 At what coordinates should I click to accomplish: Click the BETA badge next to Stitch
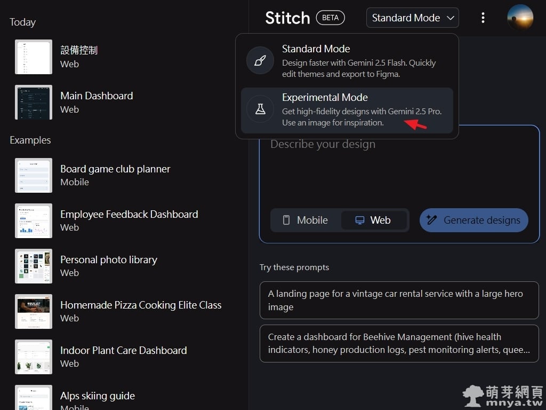click(x=330, y=18)
